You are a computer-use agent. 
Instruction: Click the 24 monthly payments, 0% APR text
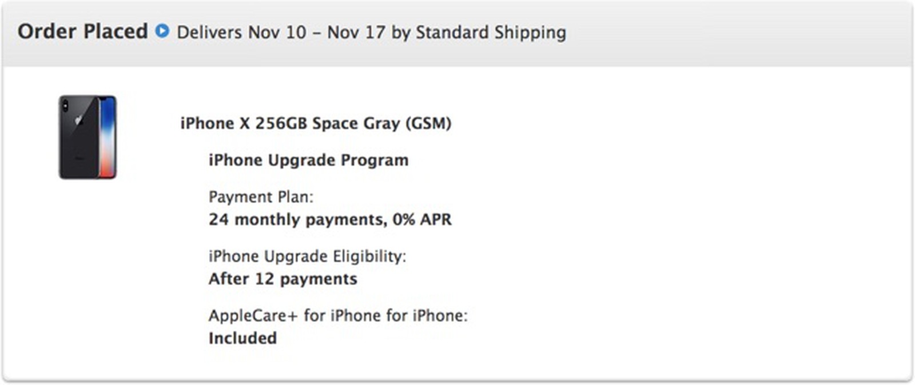tap(331, 219)
